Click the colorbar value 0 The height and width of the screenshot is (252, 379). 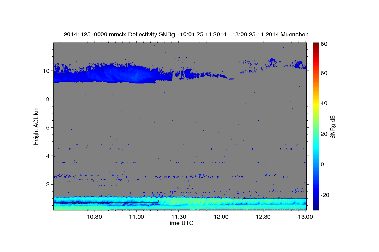[322, 164]
